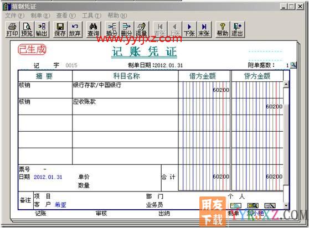Click the 科目名称 column header
Image resolution: width=309 pixels, height=228 pixels.
(x=125, y=76)
